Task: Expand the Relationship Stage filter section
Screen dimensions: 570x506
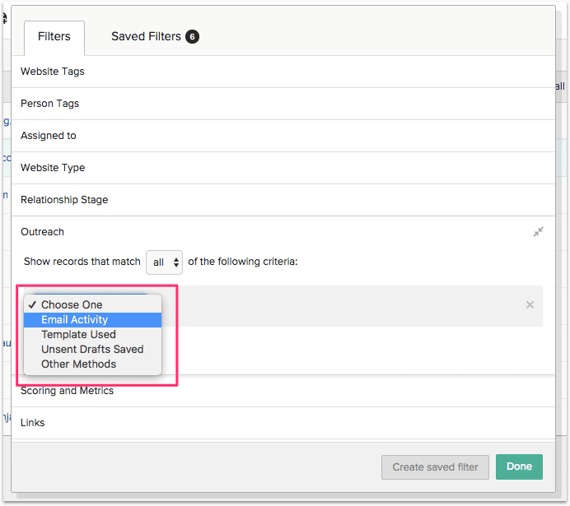Action: 64,200
